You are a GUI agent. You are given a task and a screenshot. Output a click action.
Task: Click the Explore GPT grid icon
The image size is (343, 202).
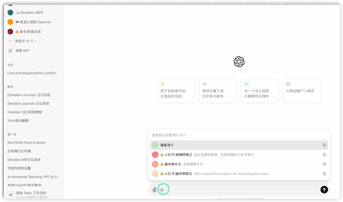10,51
